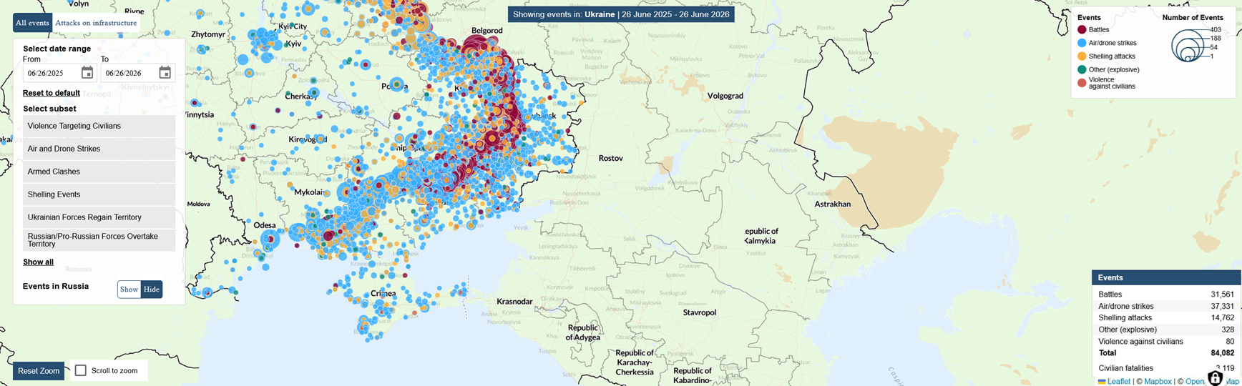Enable the Scroll to zoom checkbox
Image resolution: width=1242 pixels, height=386 pixels.
click(81, 370)
